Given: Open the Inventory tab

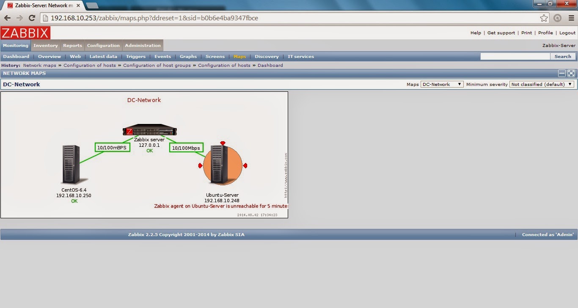Looking at the screenshot, I should pyautogui.click(x=45, y=46).
